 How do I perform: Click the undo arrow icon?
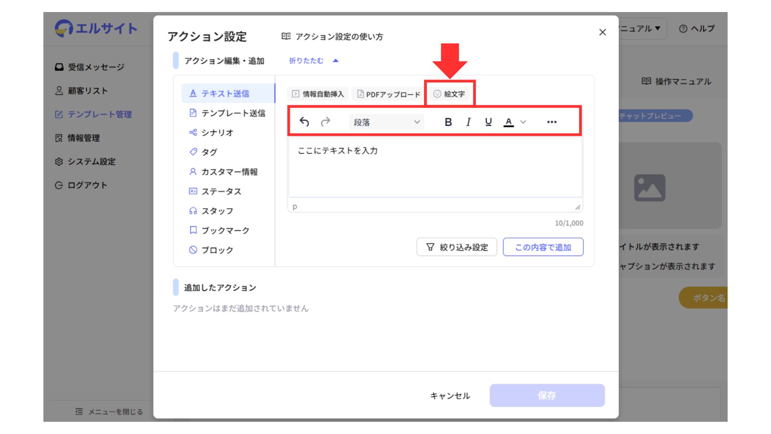click(304, 122)
